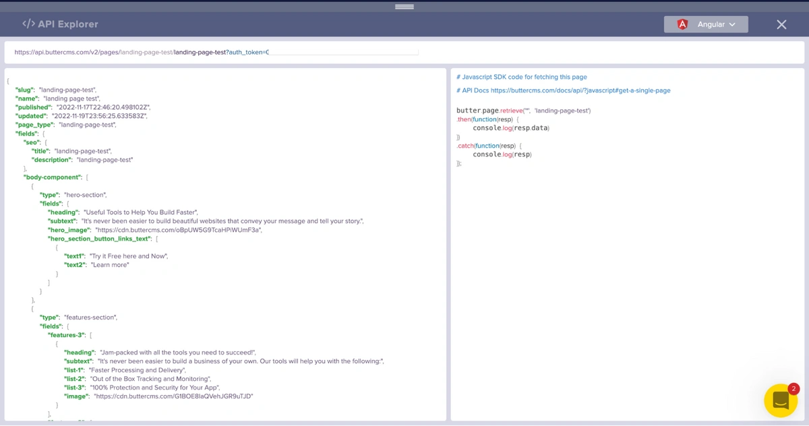Click the "name" value "landing page test"
This screenshot has width=809, height=426.
(71, 98)
